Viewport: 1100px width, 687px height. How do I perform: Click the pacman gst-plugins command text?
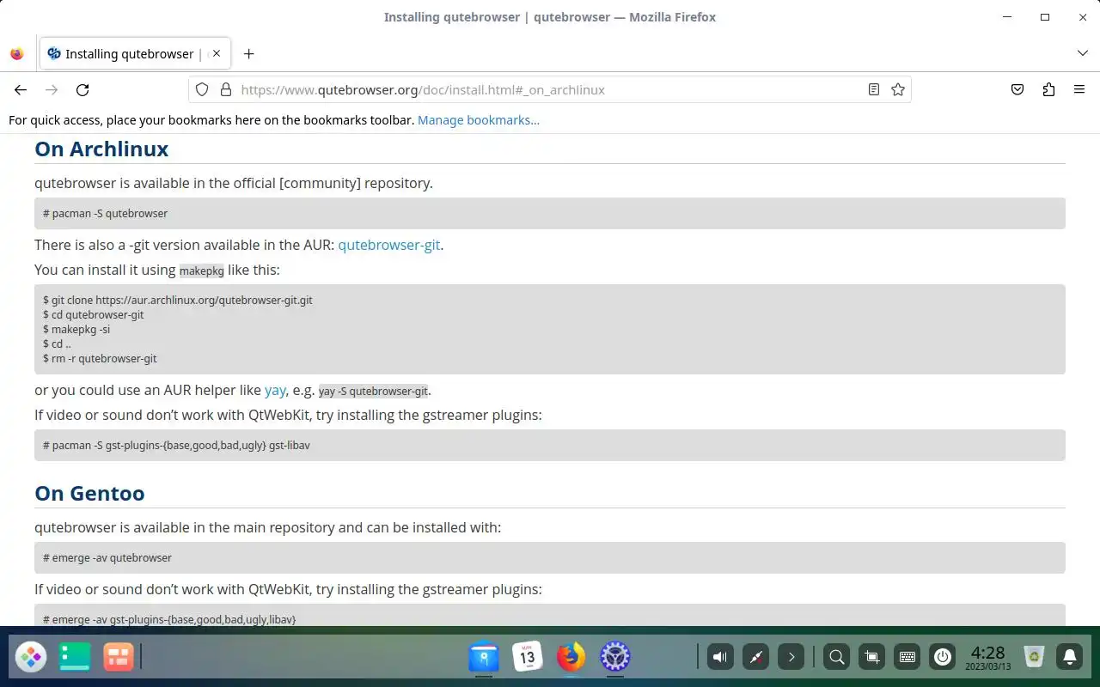(176, 445)
